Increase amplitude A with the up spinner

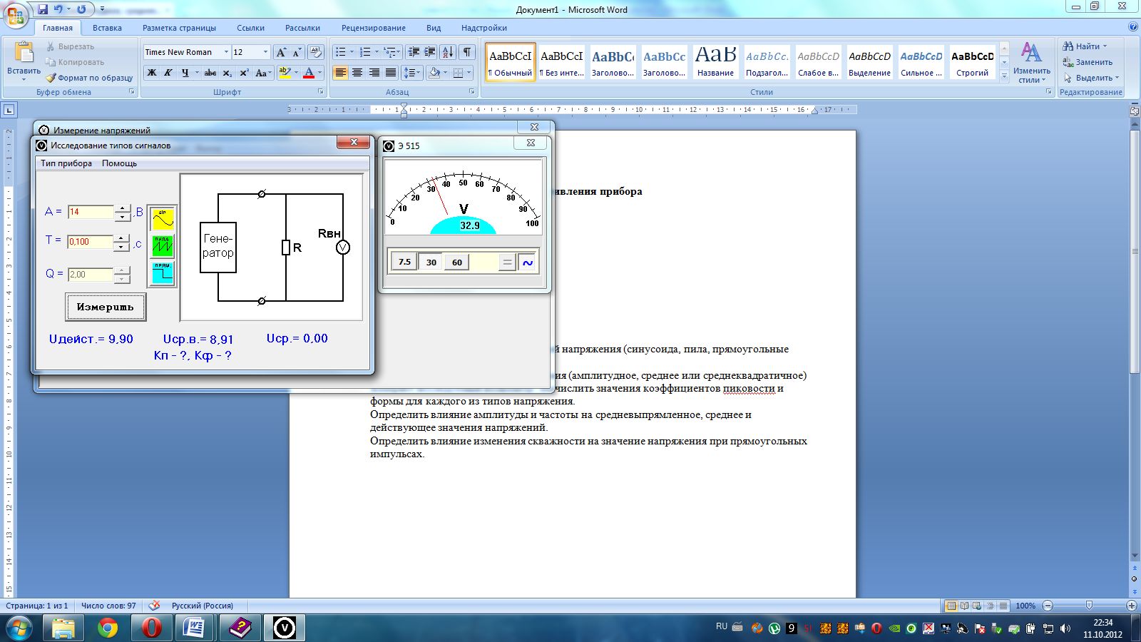123,208
